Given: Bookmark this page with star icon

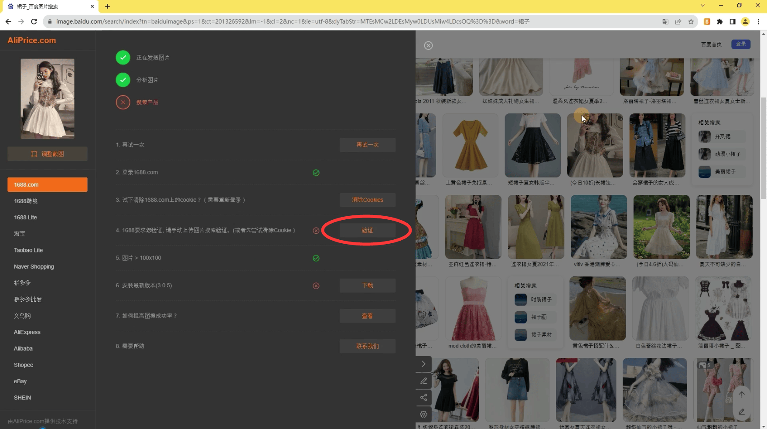Looking at the screenshot, I should point(691,21).
